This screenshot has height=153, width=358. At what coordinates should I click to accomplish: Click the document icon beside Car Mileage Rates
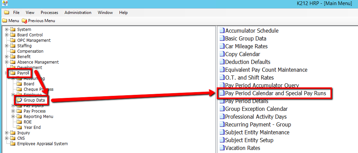(222, 46)
